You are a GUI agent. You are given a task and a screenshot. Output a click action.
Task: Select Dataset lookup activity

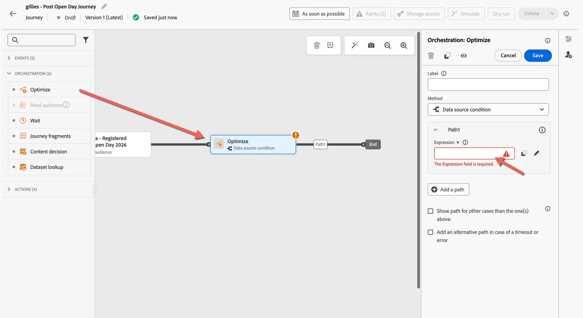click(49, 167)
